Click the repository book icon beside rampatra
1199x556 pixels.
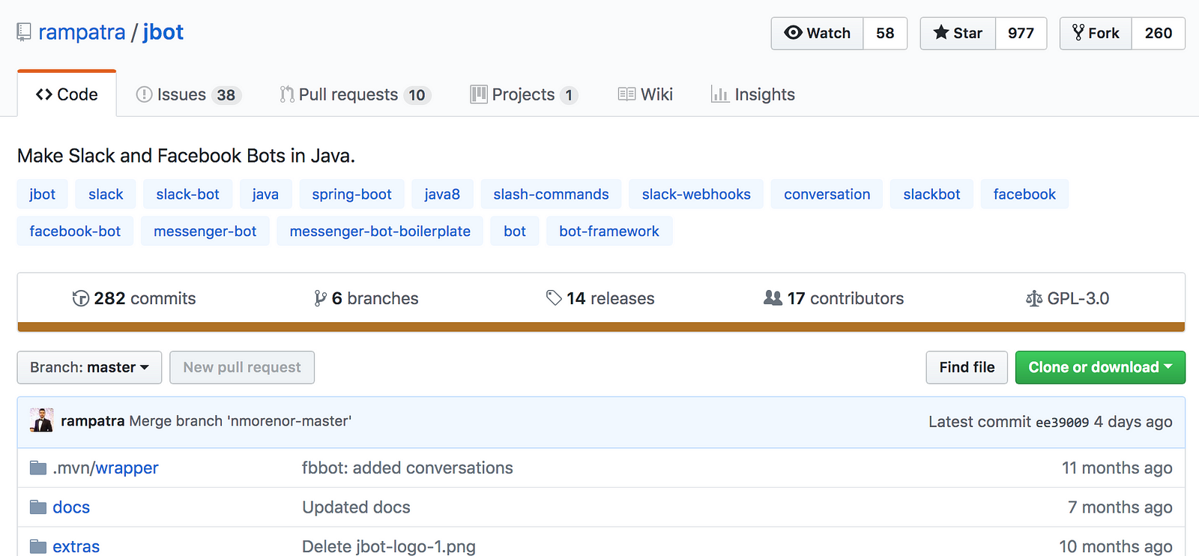click(x=24, y=32)
